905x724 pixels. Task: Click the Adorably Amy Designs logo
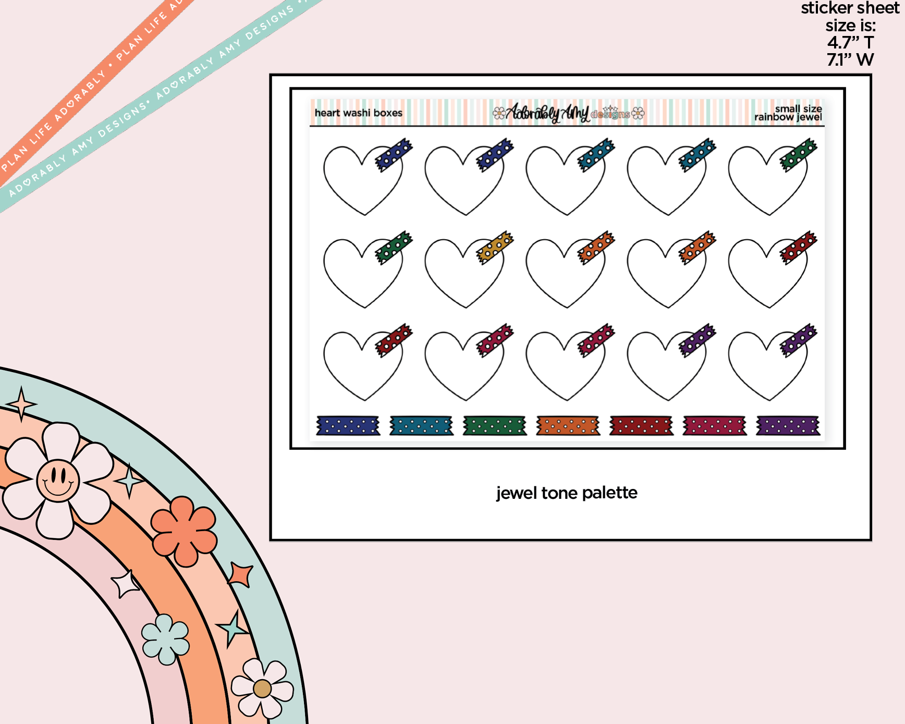568,113
